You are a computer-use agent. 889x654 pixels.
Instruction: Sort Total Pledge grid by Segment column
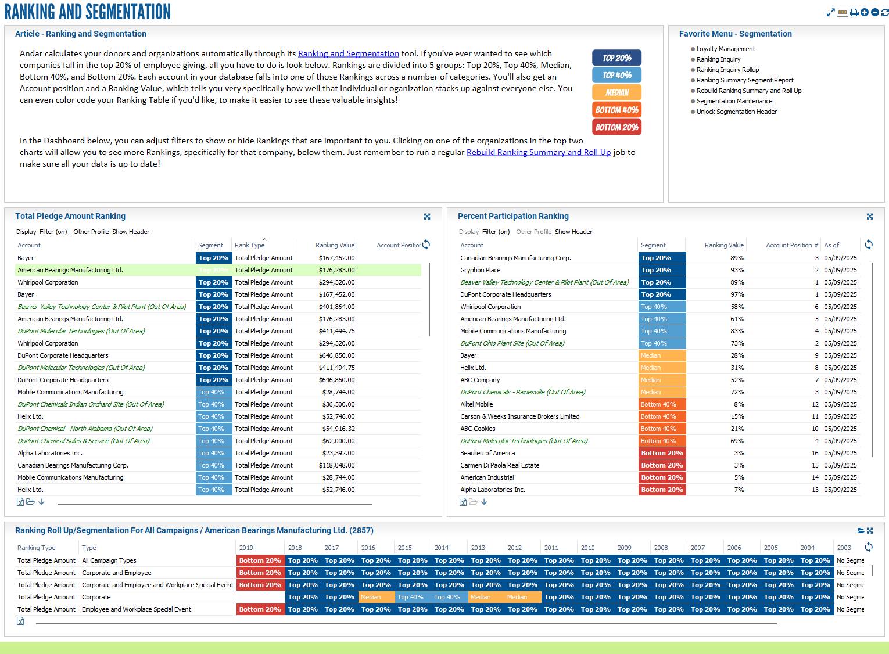pos(210,245)
